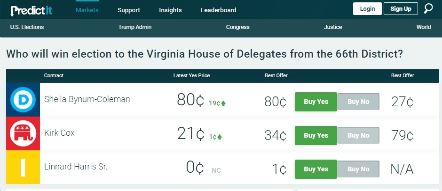Buy No for Kirk Cox

point(358,135)
